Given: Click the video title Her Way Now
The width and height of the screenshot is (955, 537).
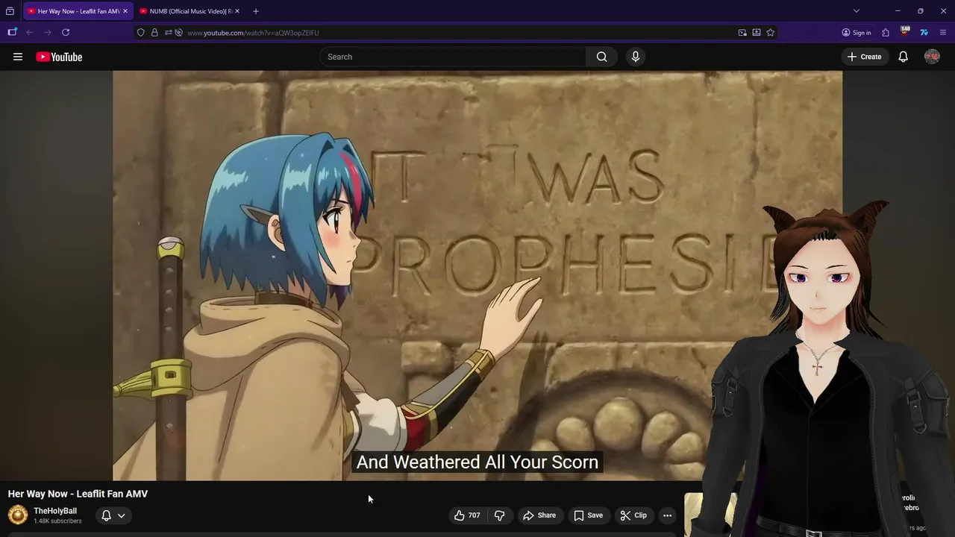Looking at the screenshot, I should (x=78, y=494).
